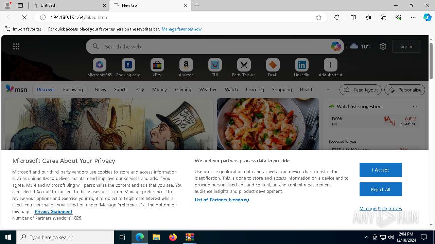Open the Forty Thieves shortcut
The width and height of the screenshot is (435, 244).
[244, 67]
